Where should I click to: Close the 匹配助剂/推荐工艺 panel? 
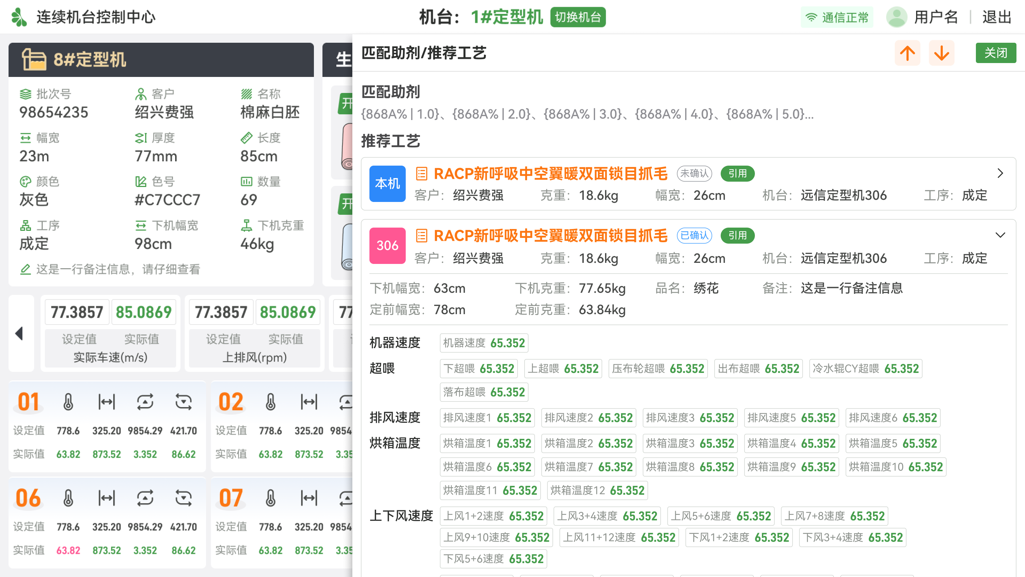pyautogui.click(x=995, y=53)
